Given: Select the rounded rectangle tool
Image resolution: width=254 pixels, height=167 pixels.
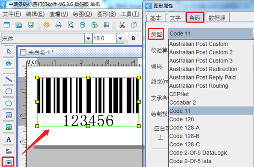Looking at the screenshot, I should click(9, 91).
